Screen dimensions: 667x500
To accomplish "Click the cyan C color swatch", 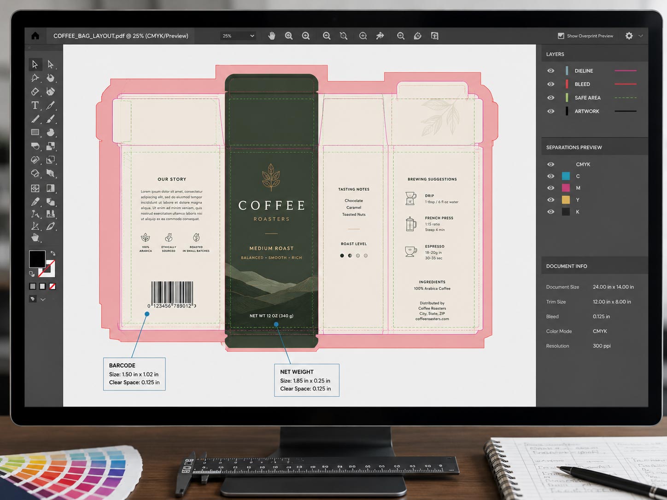I will 566,176.
